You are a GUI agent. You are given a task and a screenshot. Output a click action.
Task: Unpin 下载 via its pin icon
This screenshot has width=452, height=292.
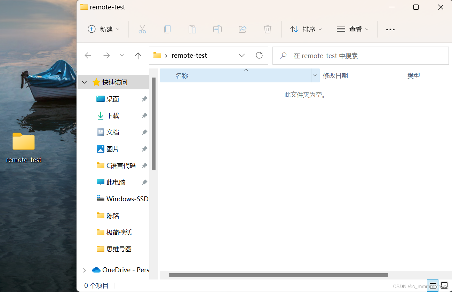(144, 116)
